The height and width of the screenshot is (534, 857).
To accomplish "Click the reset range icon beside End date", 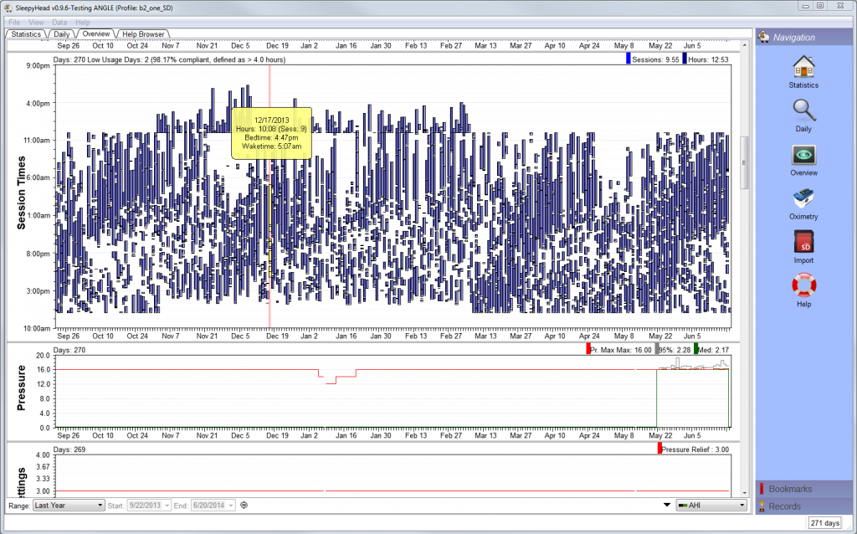I will (244, 506).
